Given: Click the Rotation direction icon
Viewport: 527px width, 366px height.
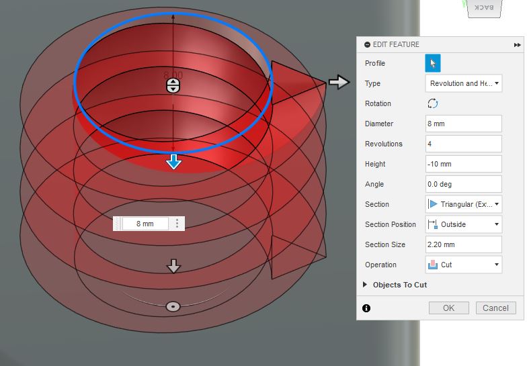Looking at the screenshot, I should click(433, 103).
